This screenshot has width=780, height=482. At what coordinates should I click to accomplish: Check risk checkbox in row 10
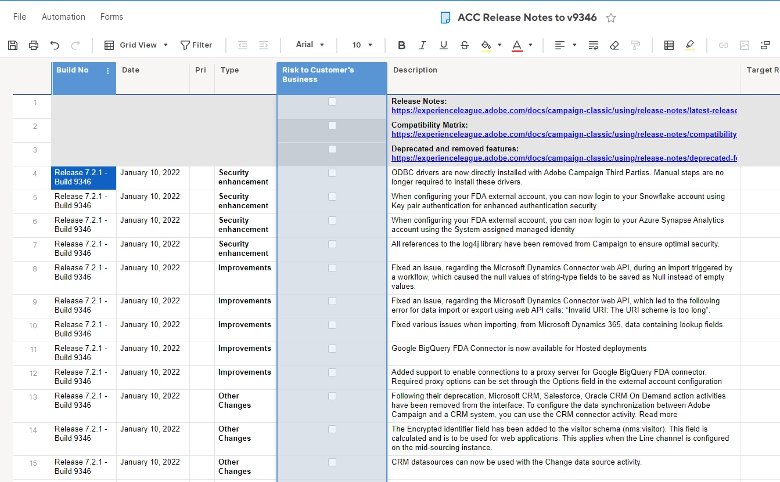tap(332, 325)
